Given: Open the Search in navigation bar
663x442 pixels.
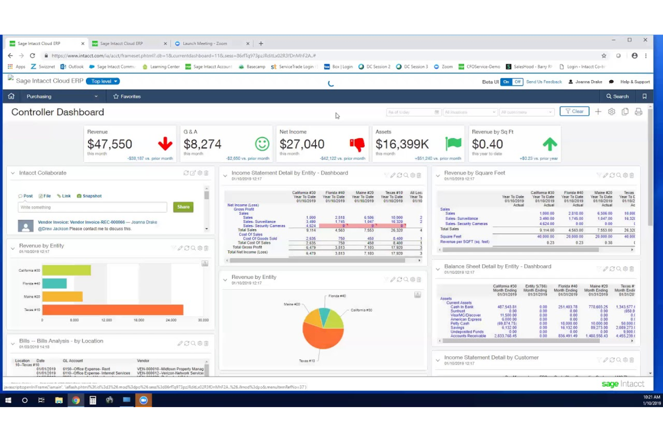Looking at the screenshot, I should pyautogui.click(x=618, y=96).
